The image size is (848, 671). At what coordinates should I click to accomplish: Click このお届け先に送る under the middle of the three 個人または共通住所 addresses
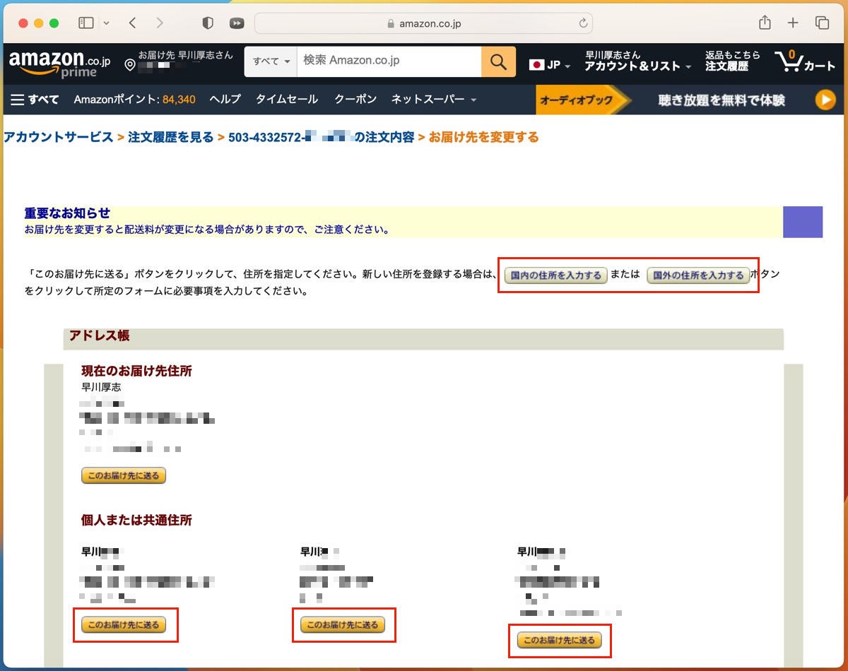[x=343, y=625]
